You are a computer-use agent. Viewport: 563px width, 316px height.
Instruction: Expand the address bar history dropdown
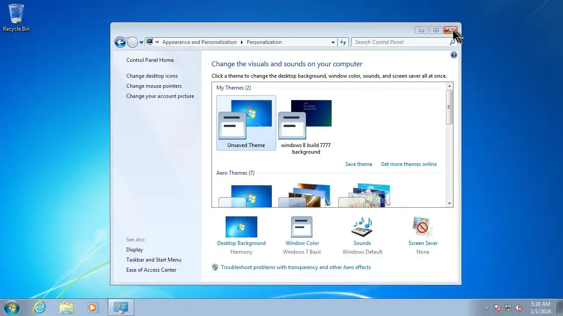click(333, 42)
